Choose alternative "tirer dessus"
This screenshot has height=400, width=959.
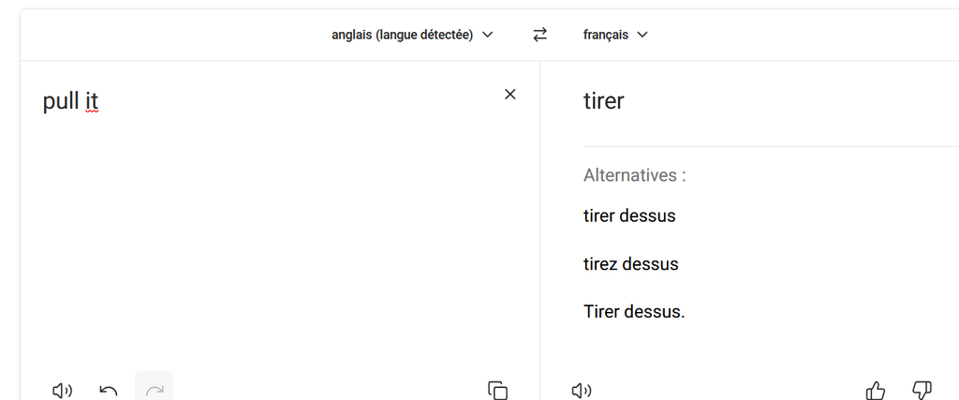629,216
